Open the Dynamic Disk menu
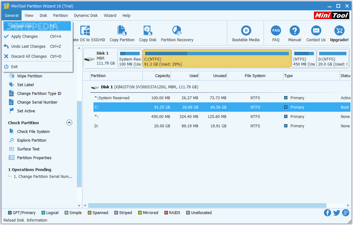The height and width of the screenshot is (225, 353). [x=86, y=16]
